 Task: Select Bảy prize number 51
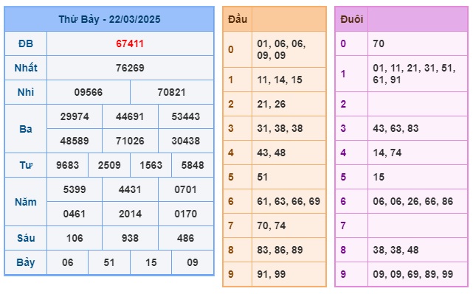pyautogui.click(x=109, y=262)
